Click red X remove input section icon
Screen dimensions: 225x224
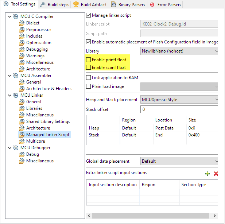click(x=216, y=174)
